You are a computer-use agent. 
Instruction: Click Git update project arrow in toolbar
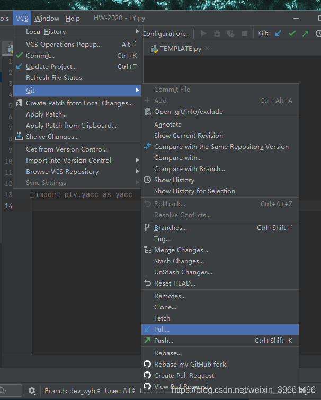click(x=279, y=33)
